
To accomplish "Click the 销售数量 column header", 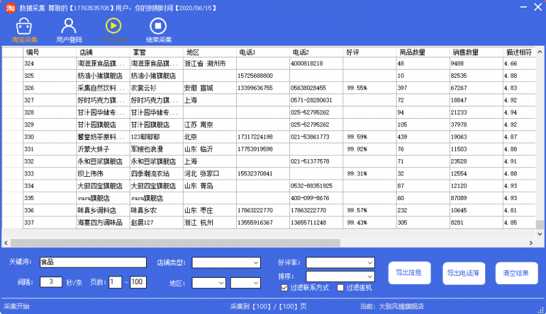I will [x=475, y=52].
